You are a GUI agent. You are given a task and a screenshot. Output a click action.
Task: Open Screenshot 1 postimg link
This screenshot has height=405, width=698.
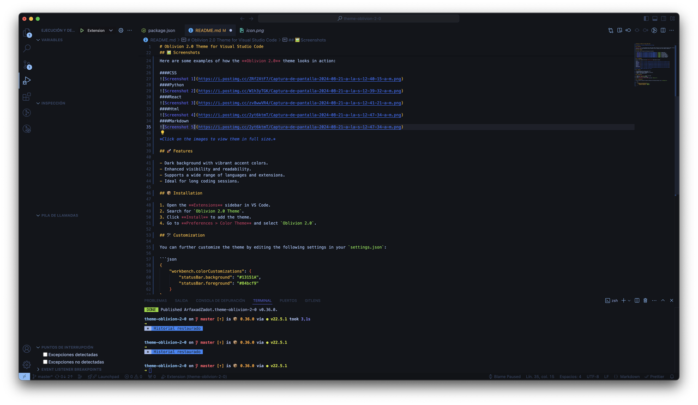[x=299, y=79]
